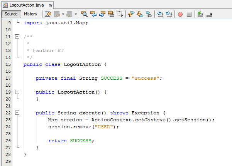
Task: Click getSession call on line 23
Action: (190, 120)
